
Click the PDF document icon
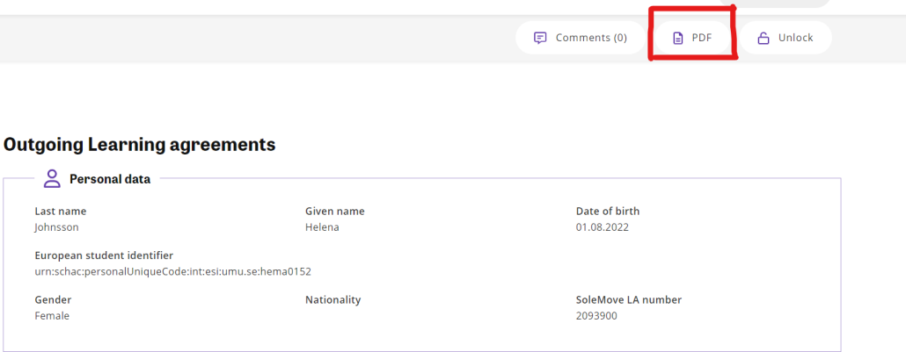coord(678,38)
